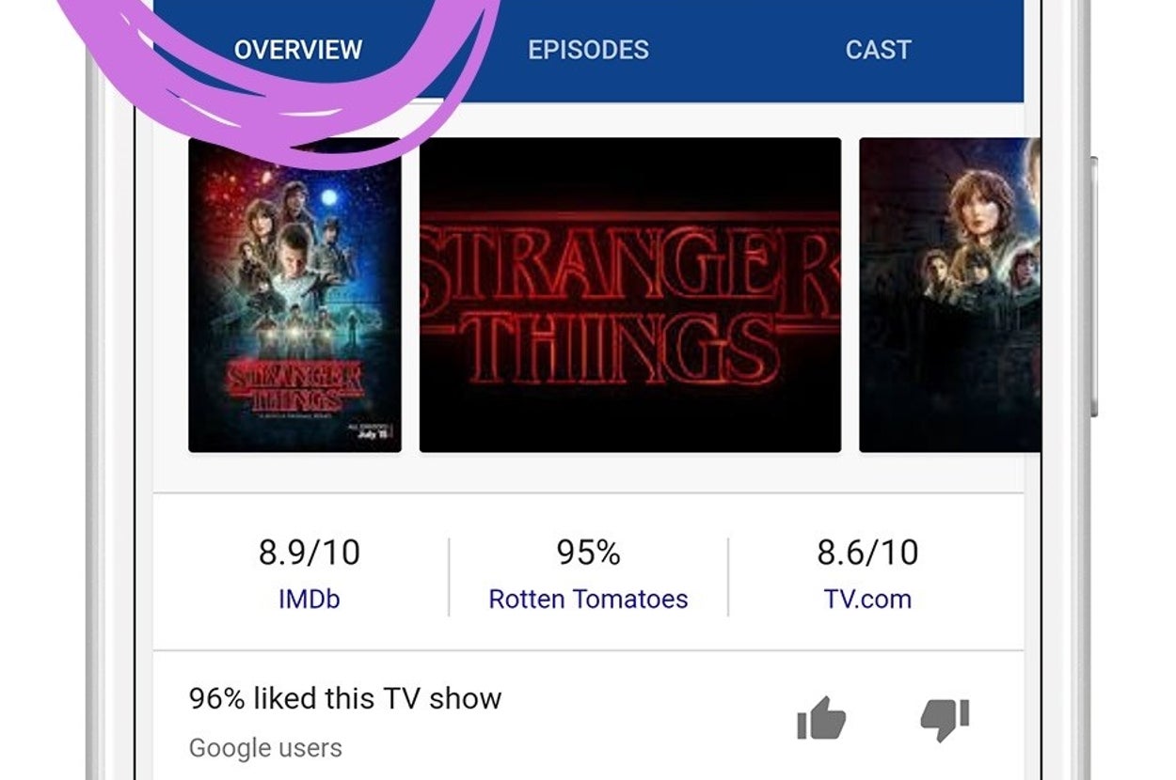This screenshot has width=1176, height=780.
Task: Open the Episodes tab
Action: click(x=588, y=50)
